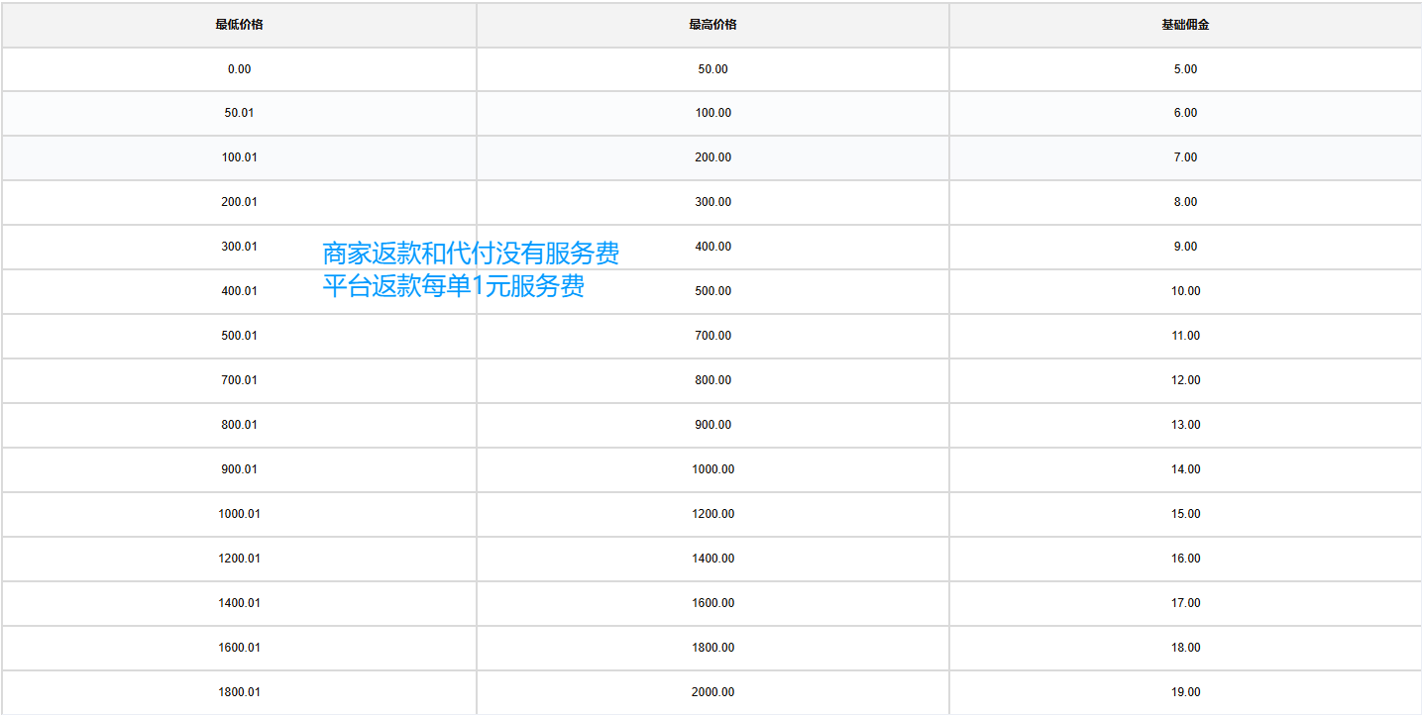Image resolution: width=1422 pixels, height=715 pixels.
Task: Select the 5.00 commission cell
Action: coord(1185,69)
